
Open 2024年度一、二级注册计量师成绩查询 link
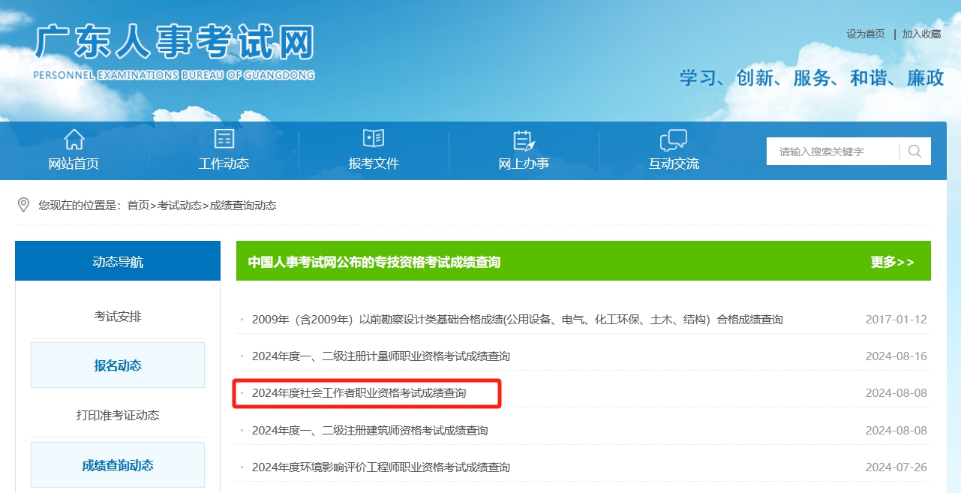pyautogui.click(x=381, y=356)
